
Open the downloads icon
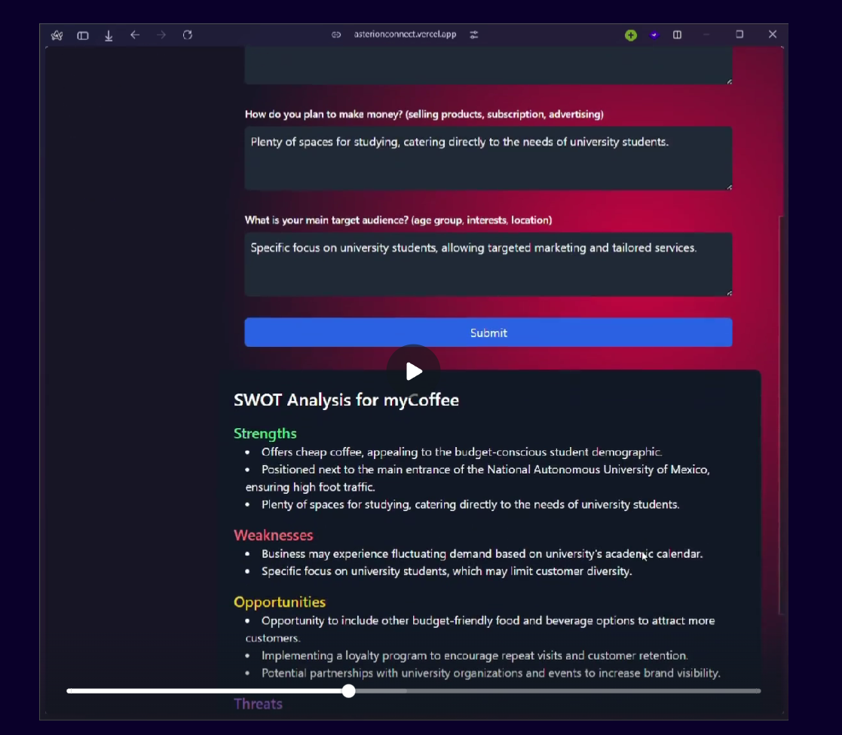109,35
